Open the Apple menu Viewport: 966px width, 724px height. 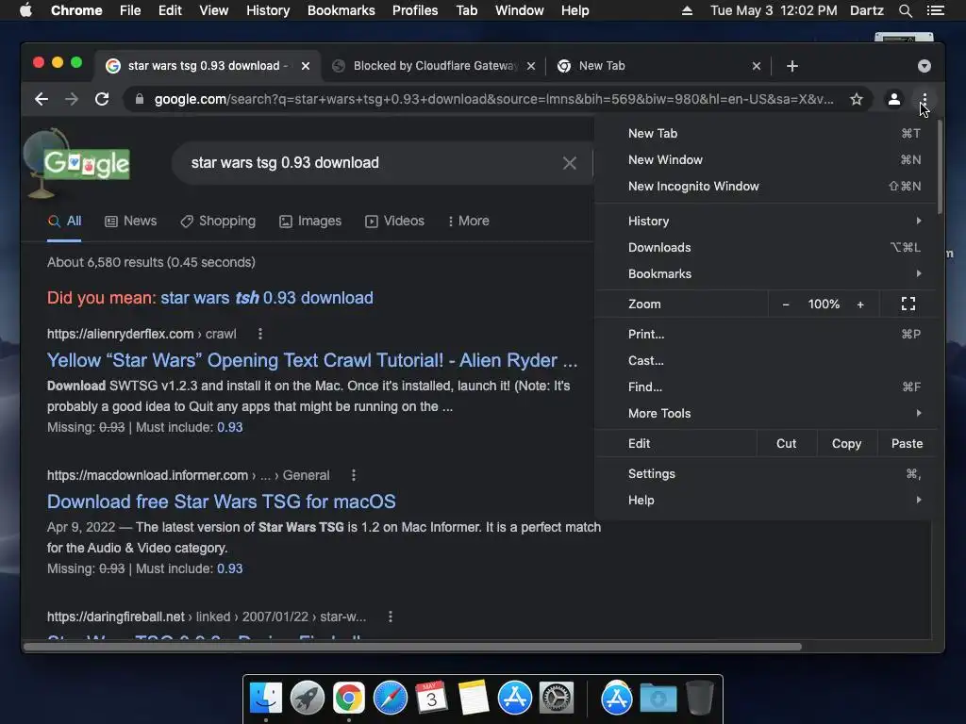point(25,10)
